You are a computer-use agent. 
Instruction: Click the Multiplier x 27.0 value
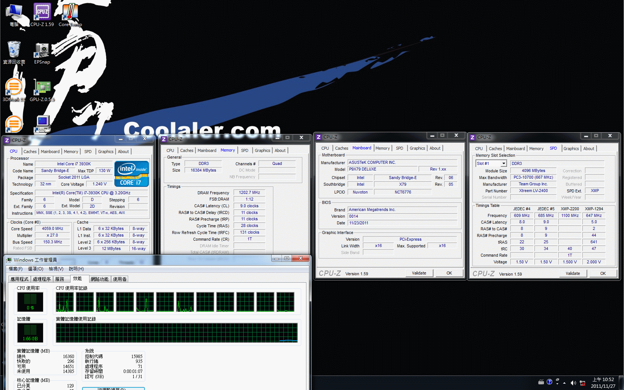(x=52, y=235)
